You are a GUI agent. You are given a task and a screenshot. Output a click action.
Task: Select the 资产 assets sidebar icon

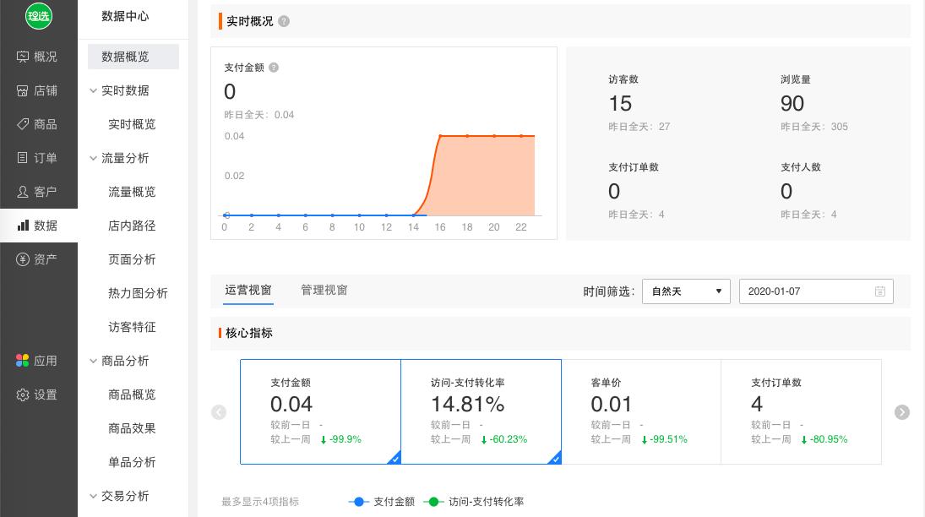coord(39,259)
